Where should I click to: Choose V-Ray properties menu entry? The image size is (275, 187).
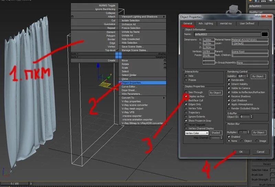pyautogui.click(x=142, y=101)
